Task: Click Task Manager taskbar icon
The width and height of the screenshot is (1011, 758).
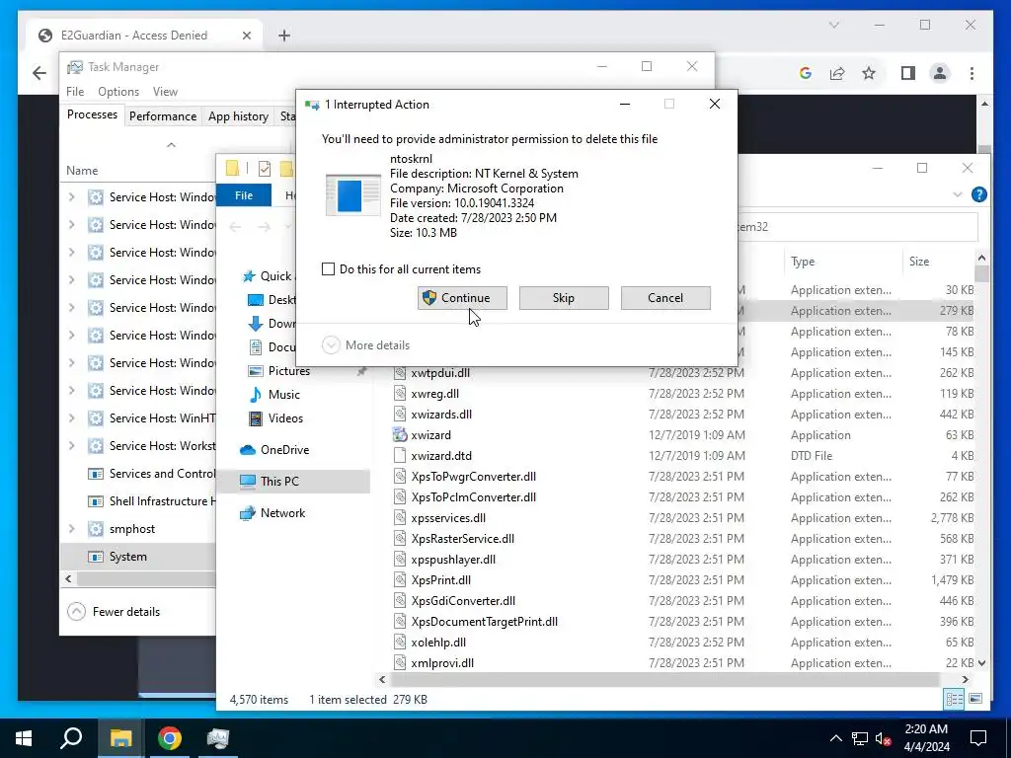Action: click(218, 738)
